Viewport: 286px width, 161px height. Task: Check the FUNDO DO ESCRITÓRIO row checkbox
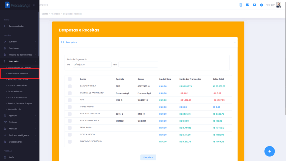[70, 142]
